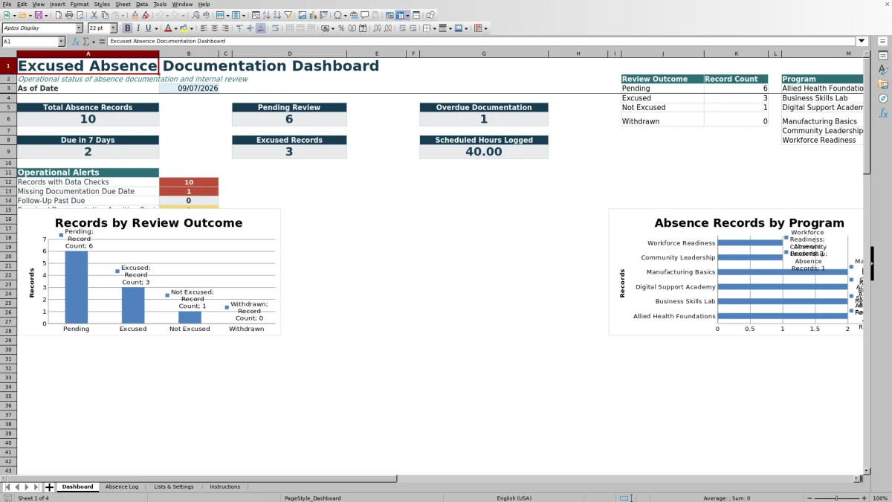Viewport: 892px width, 502px height.
Task: Open the Data menu
Action: (141, 4)
